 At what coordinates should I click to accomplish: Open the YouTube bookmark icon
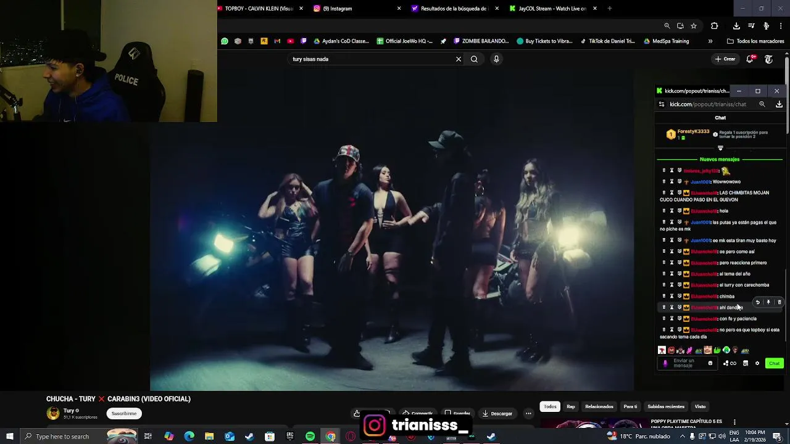(290, 41)
